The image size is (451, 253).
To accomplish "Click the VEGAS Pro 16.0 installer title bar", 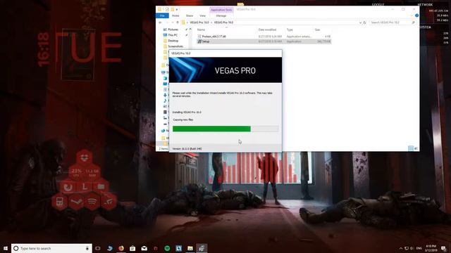I will pos(225,53).
